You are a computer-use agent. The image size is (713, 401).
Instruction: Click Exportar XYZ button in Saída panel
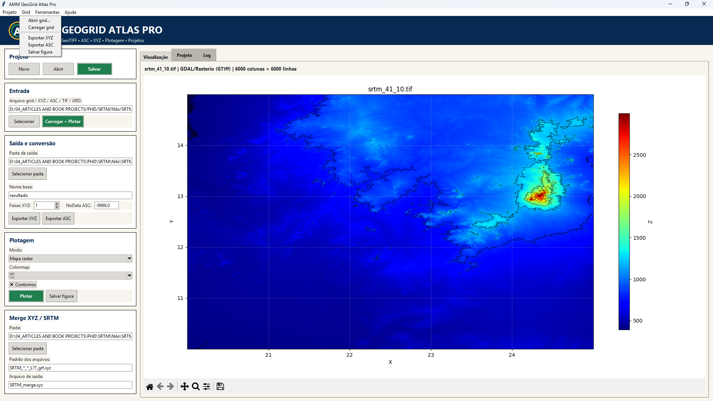tap(25, 219)
